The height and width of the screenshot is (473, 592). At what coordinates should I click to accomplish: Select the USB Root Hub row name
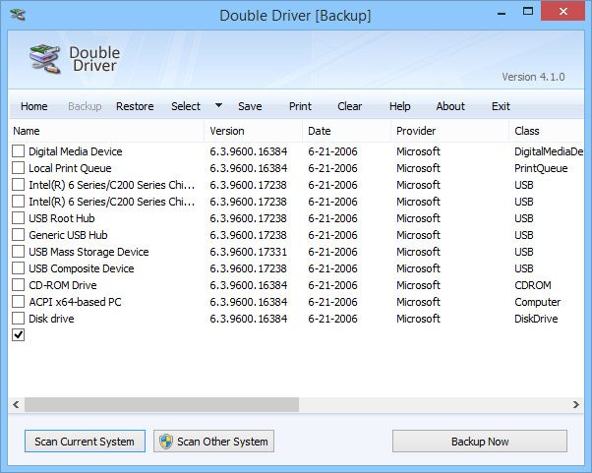point(62,218)
